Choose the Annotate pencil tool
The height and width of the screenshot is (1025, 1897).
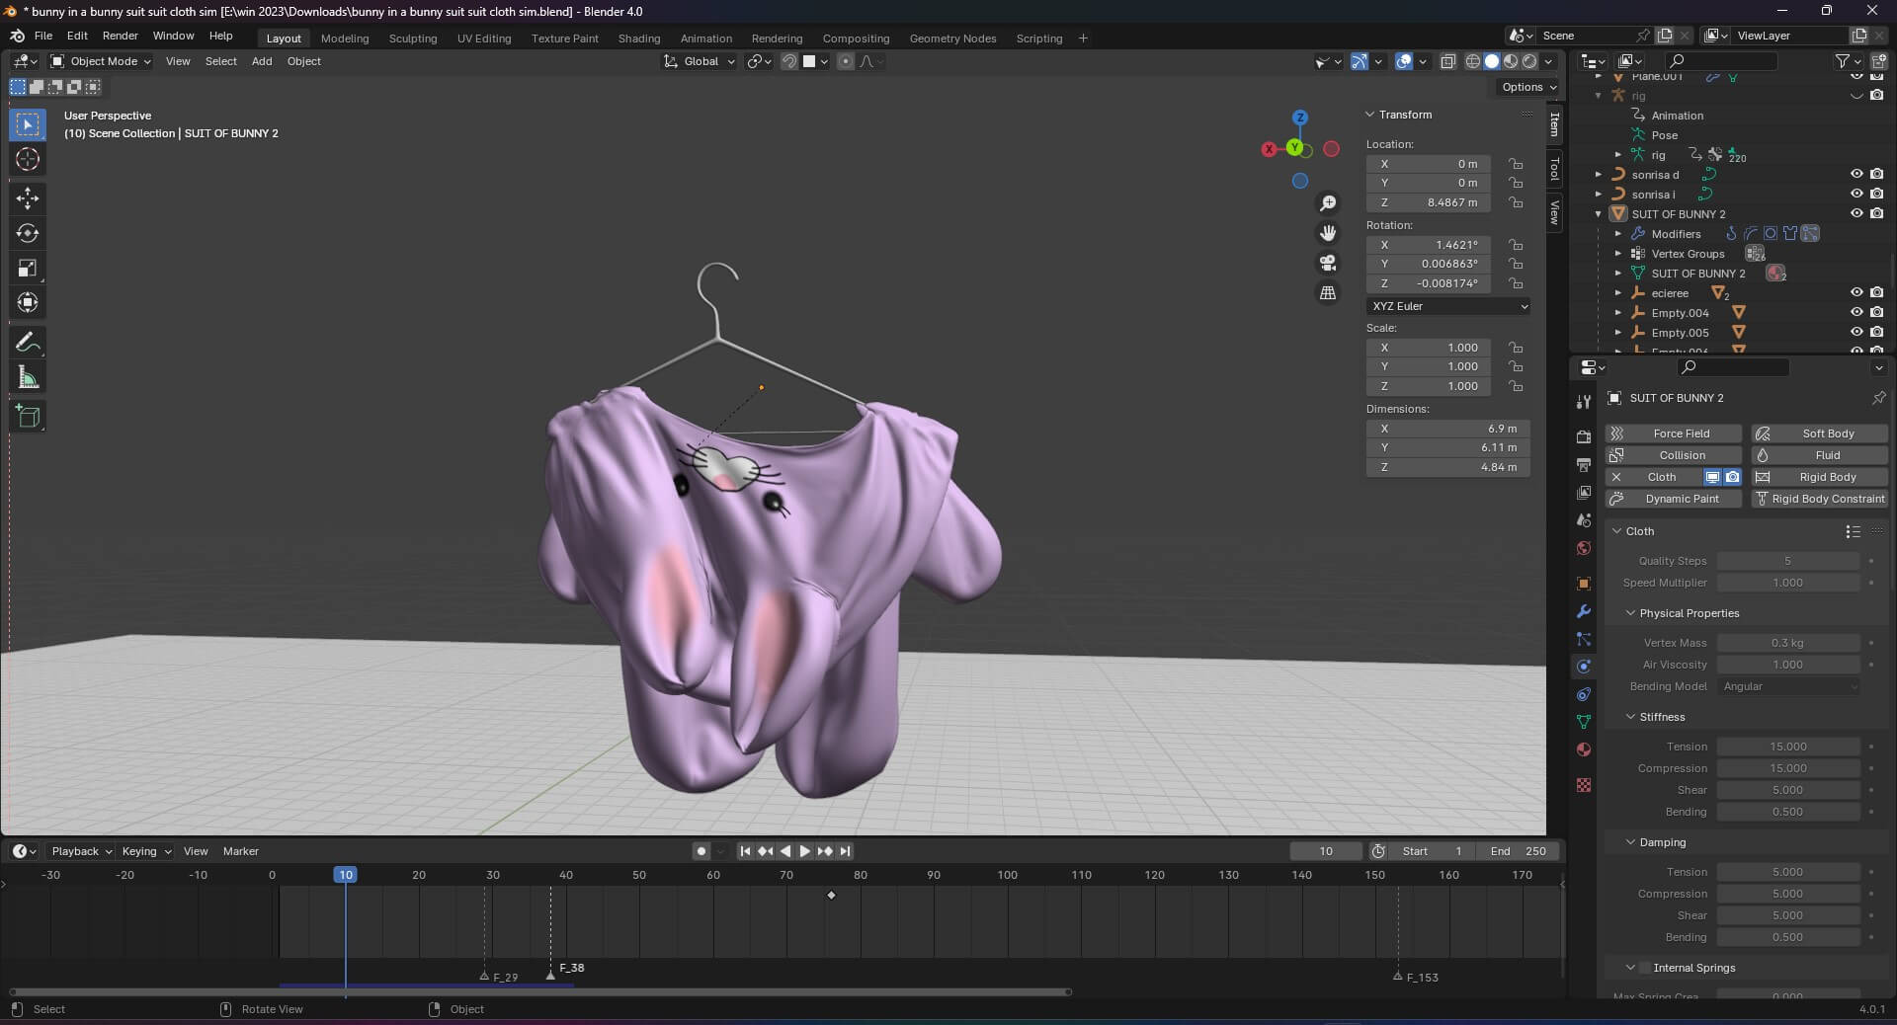click(x=28, y=343)
